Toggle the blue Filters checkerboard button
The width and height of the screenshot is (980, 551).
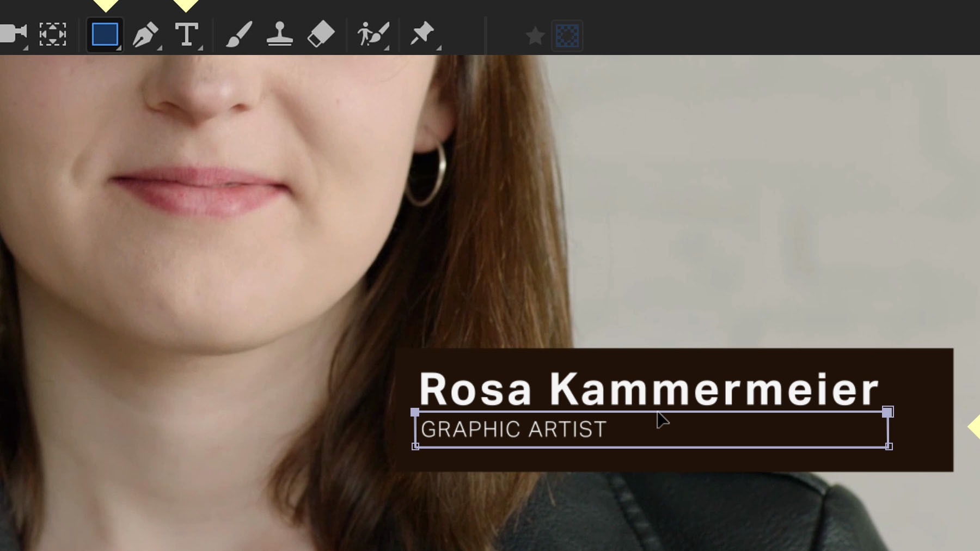point(567,35)
